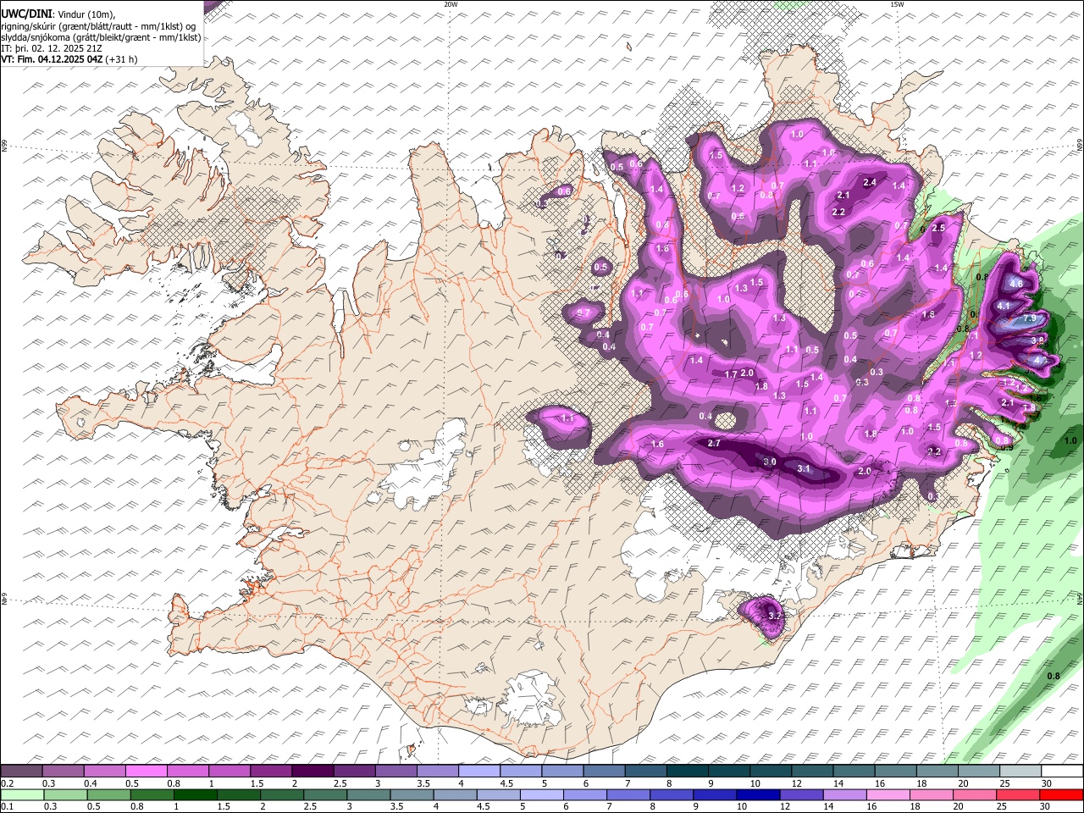Click the bright pink top-row swatch between 0.5 and 0.8
The height and width of the screenshot is (813, 1084).
147,772
